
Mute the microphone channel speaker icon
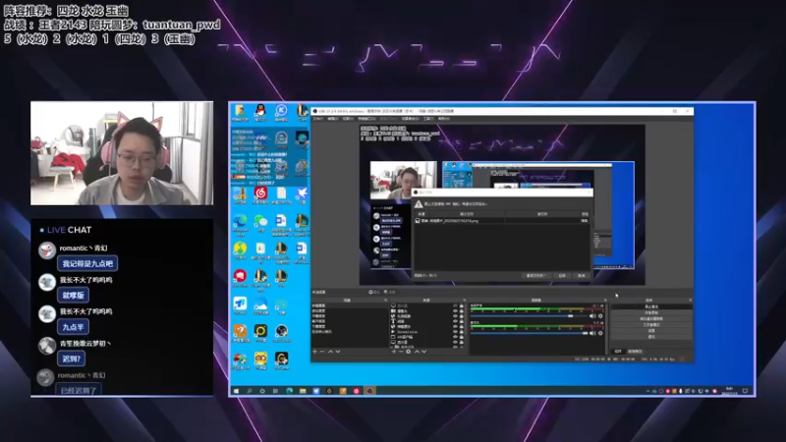(x=592, y=333)
